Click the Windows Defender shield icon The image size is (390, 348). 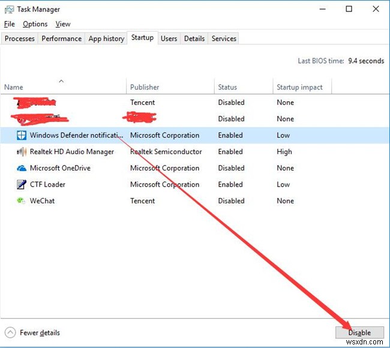[21, 136]
